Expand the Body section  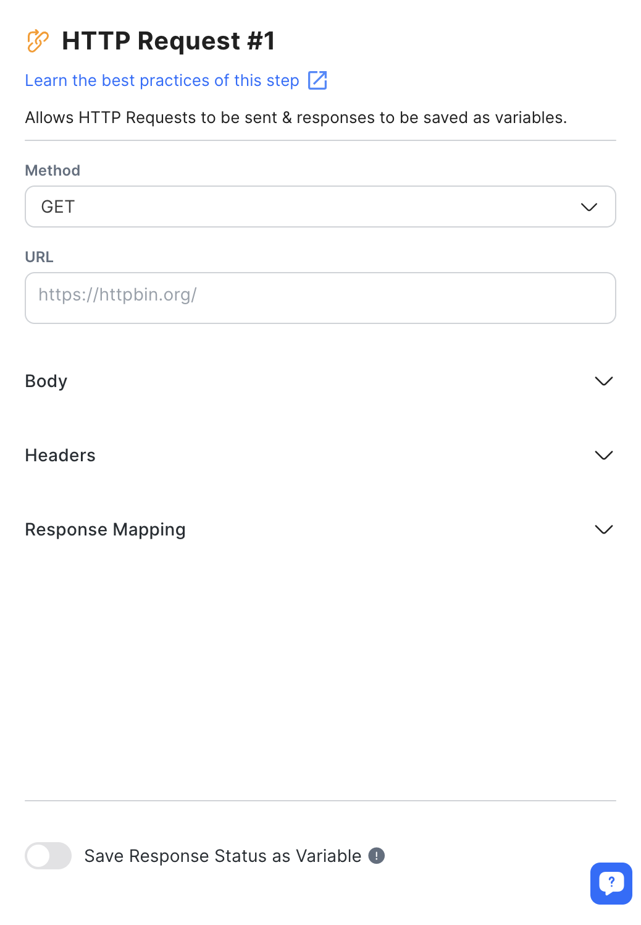point(46,382)
